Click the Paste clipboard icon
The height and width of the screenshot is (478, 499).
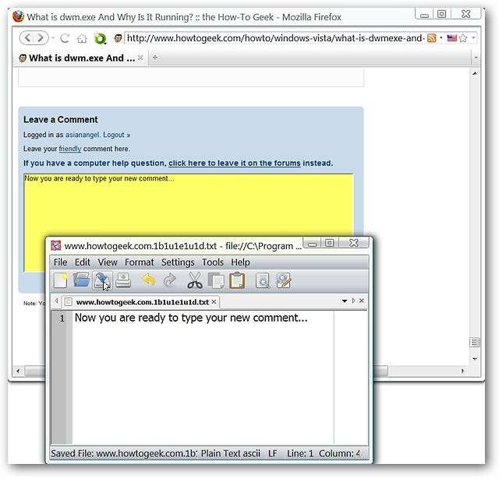point(237,280)
